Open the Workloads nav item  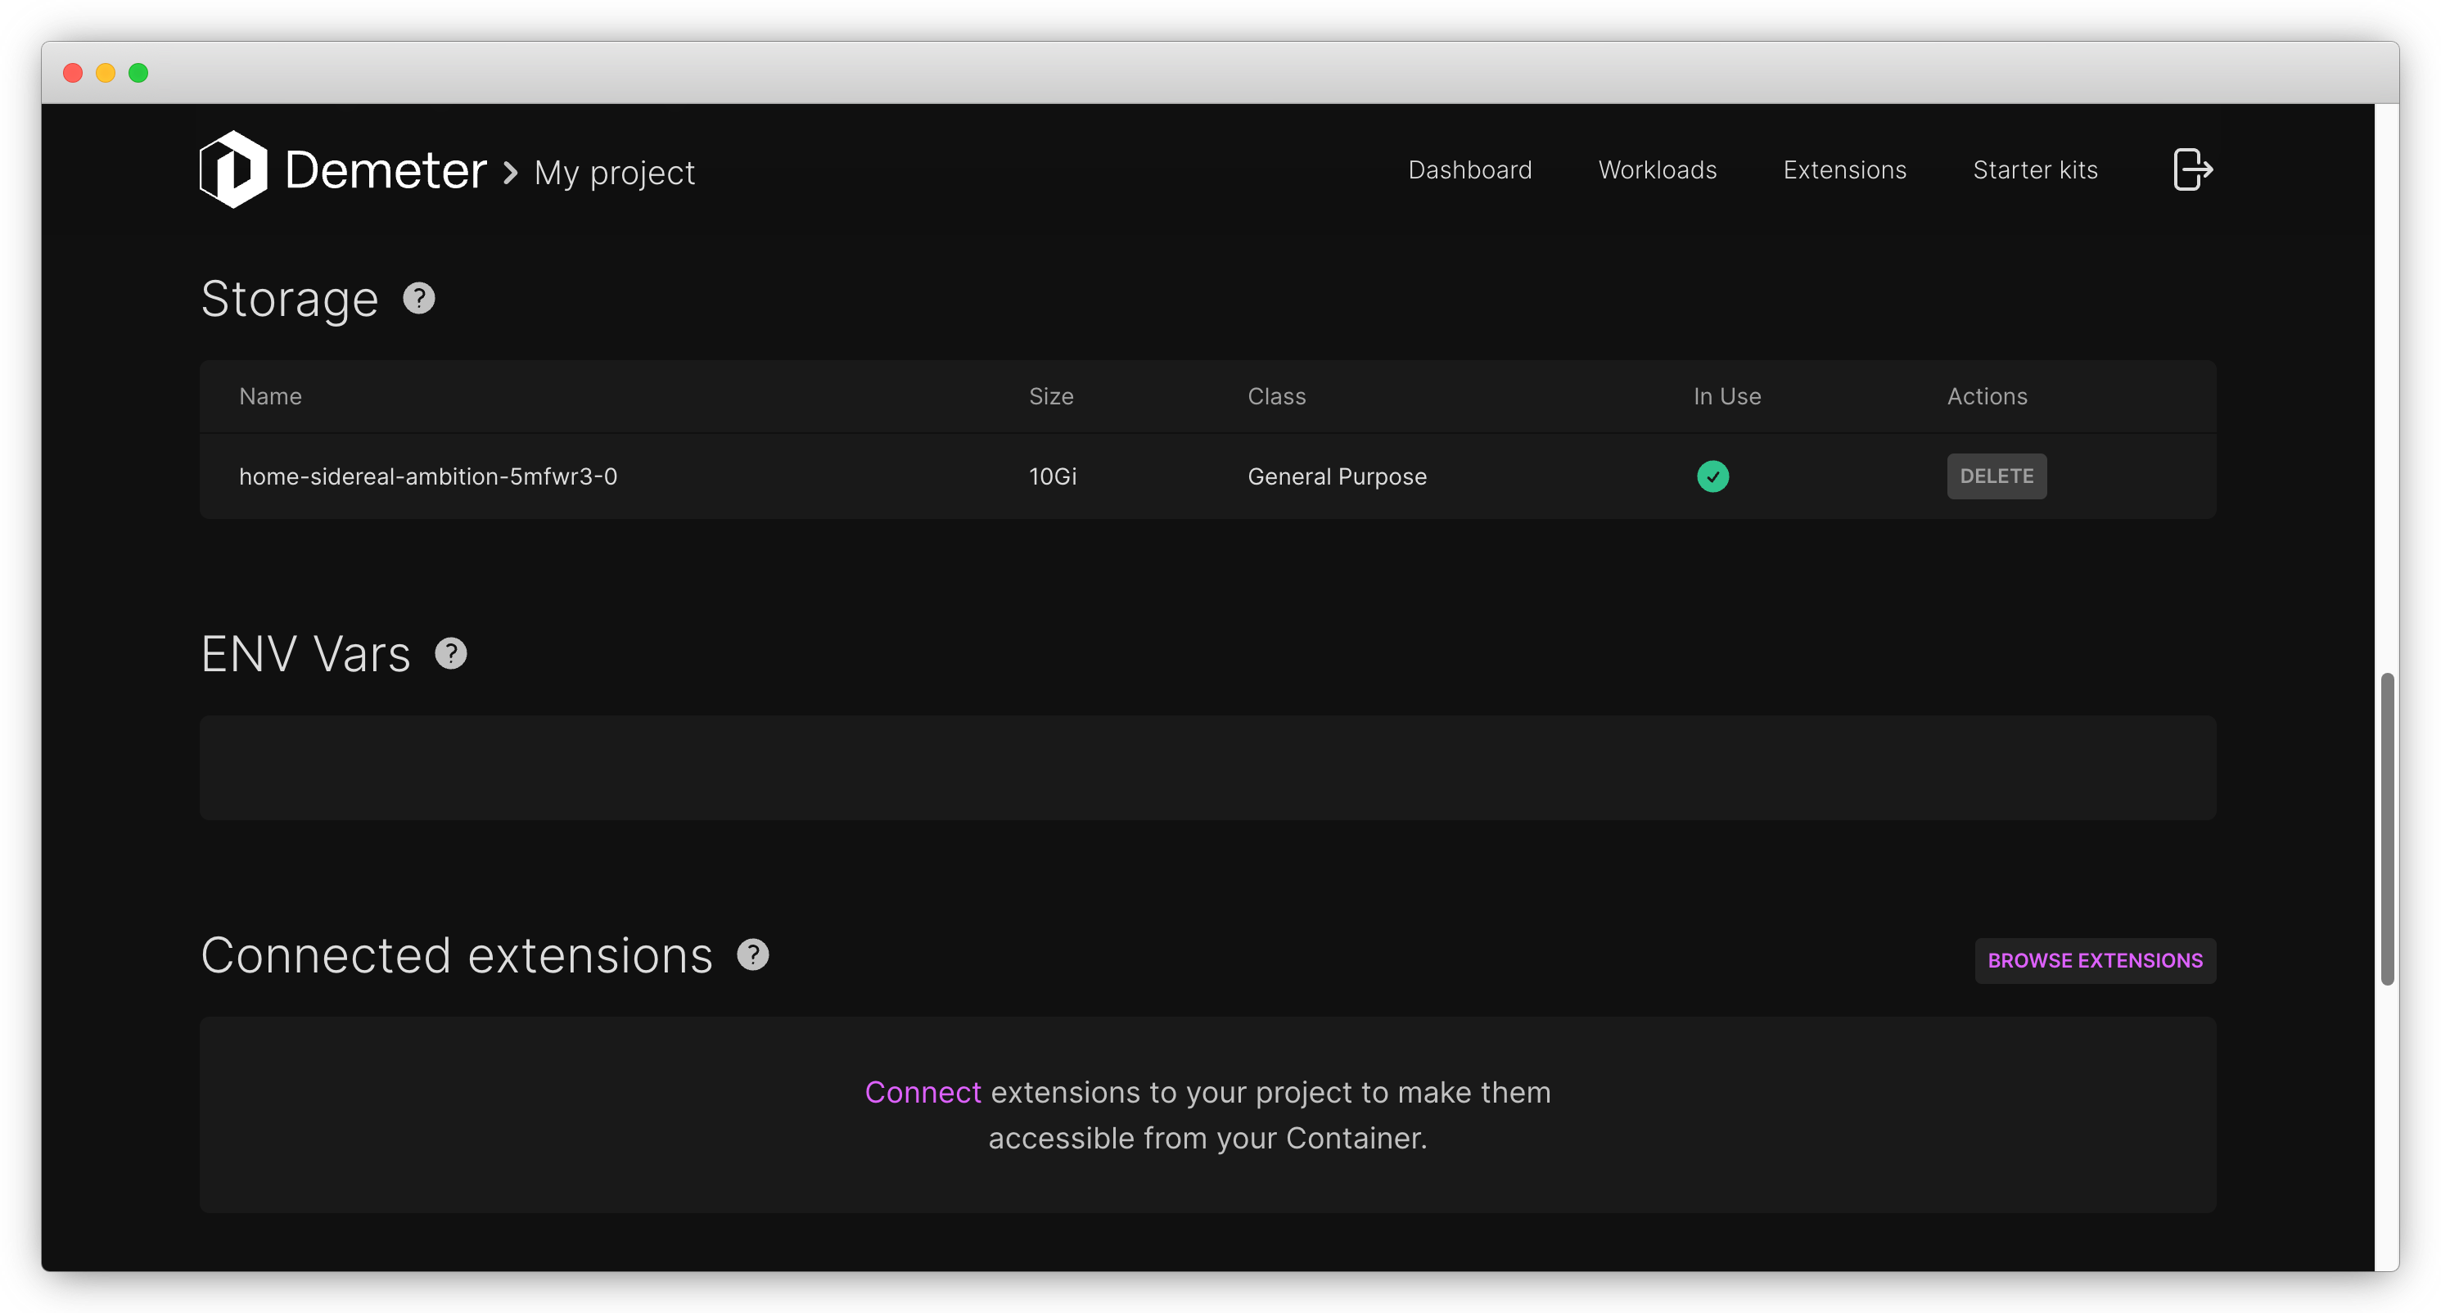tap(1658, 169)
